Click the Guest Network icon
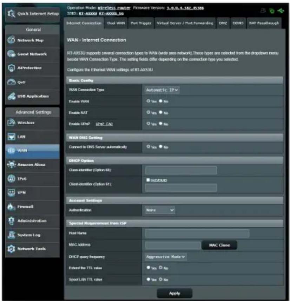Viewport: 290px width, 301px height. click(x=11, y=54)
